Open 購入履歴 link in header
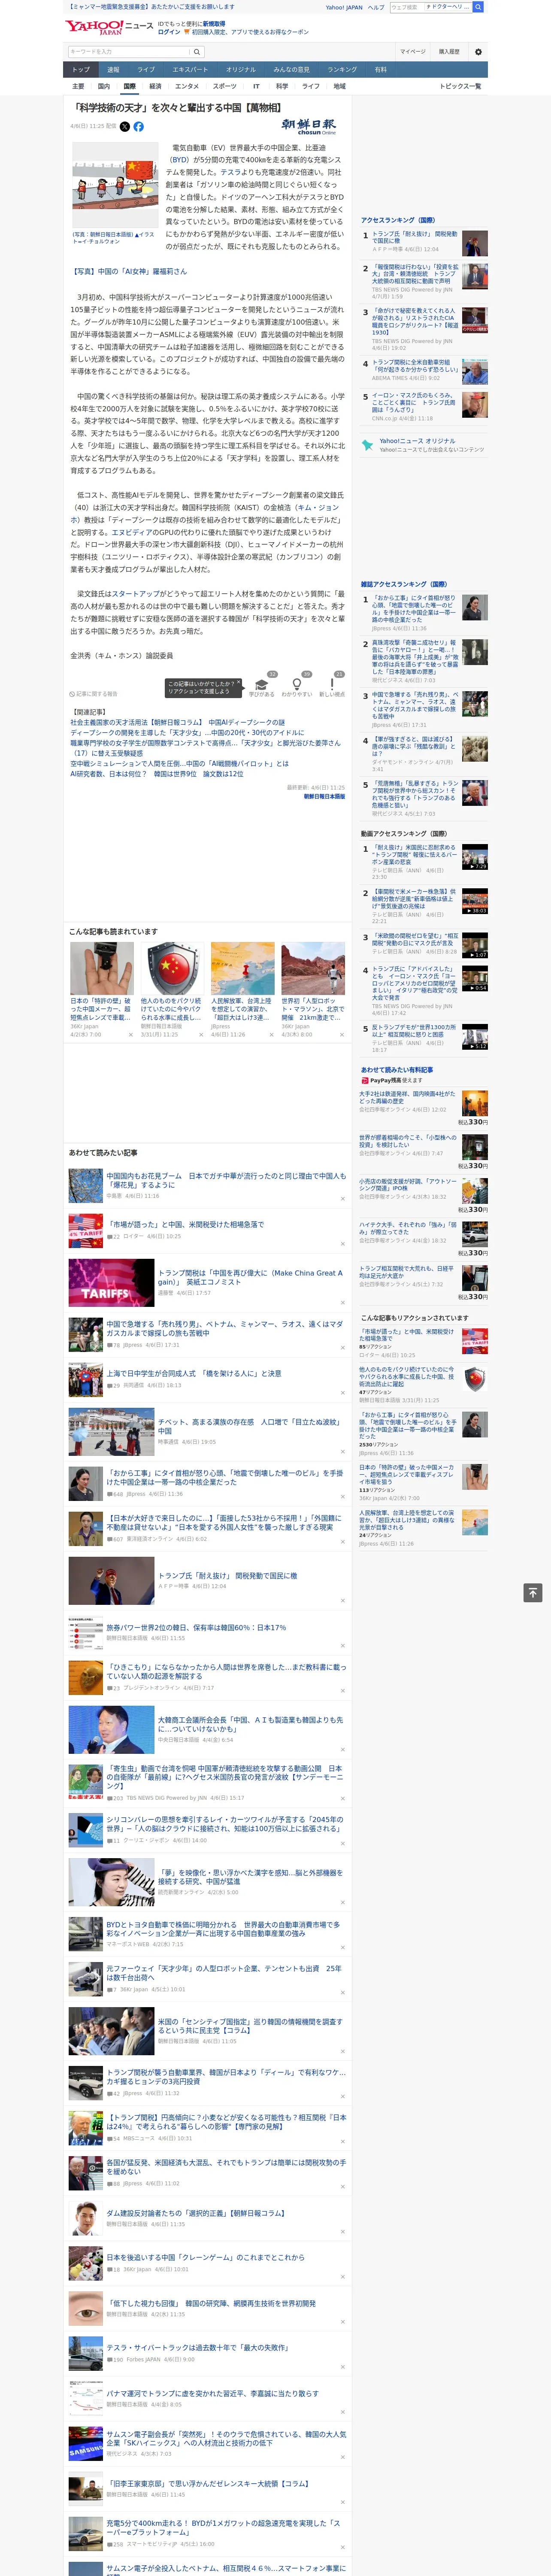 tap(449, 52)
